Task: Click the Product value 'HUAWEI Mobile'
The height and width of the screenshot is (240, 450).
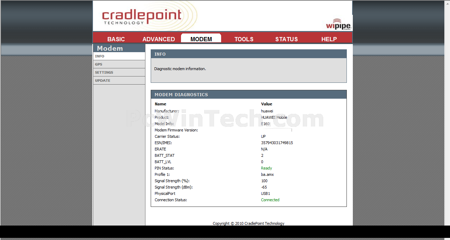Action: pyautogui.click(x=274, y=117)
